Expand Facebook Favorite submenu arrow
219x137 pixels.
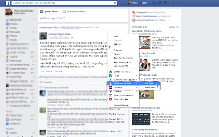[x=137, y=84]
